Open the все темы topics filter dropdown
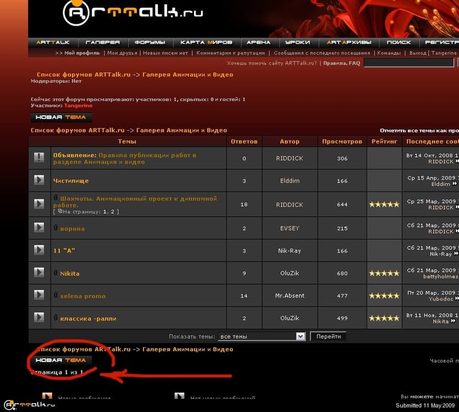 coord(261,336)
